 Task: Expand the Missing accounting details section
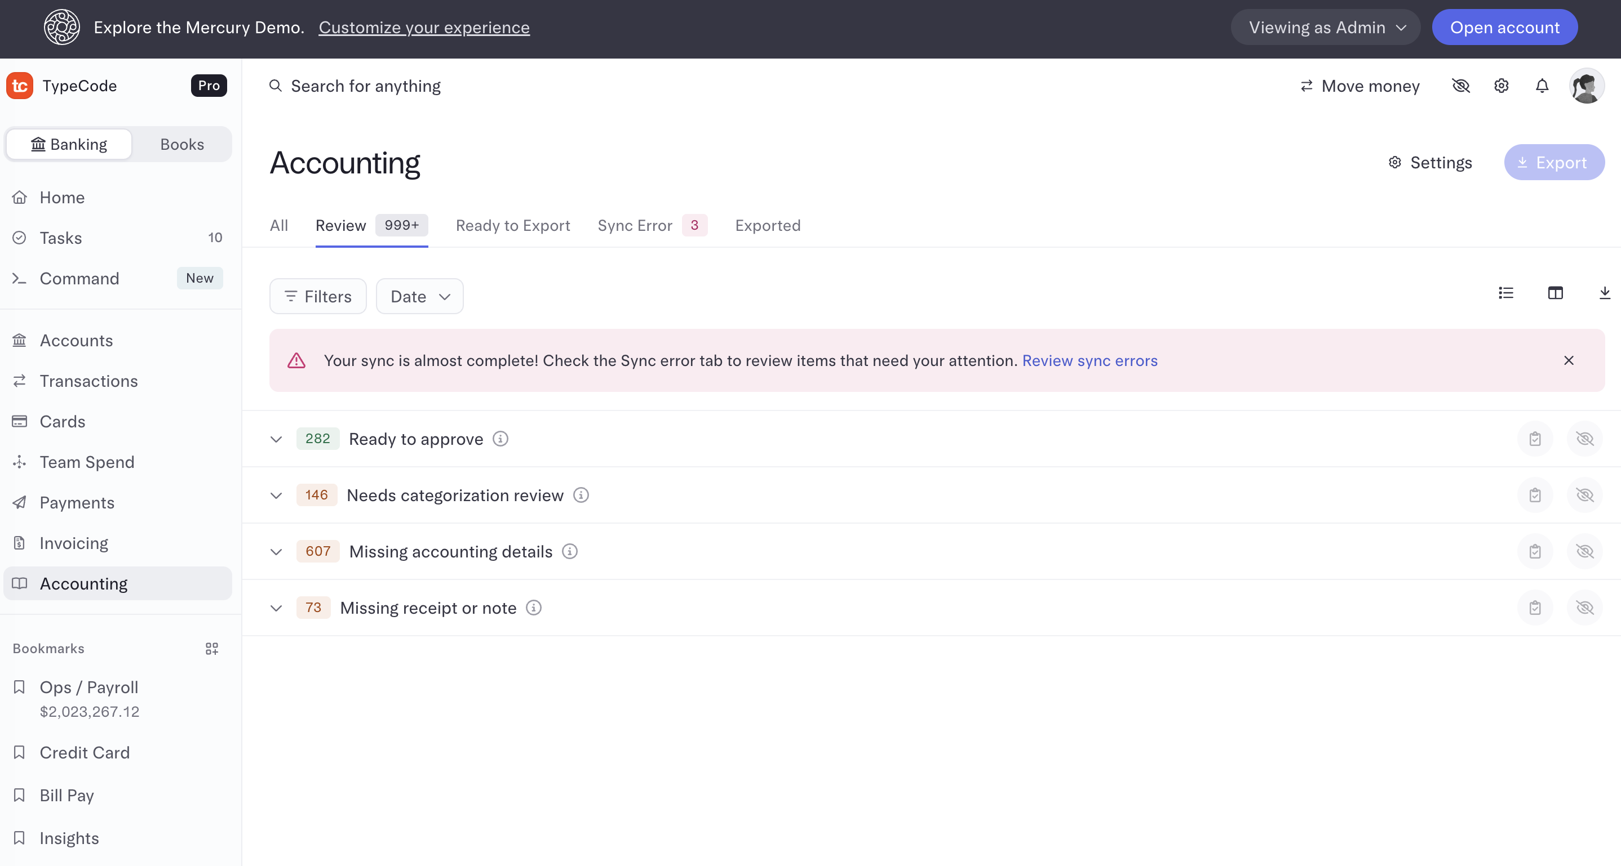(276, 552)
